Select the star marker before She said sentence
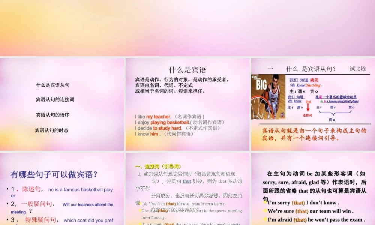Image resolution: width=375 pixels, height=225 pixels. click(x=140, y=210)
